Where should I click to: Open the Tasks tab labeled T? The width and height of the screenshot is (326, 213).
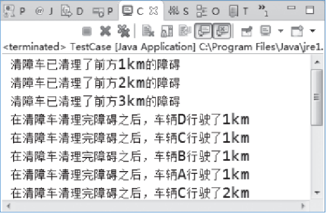pos(239,11)
